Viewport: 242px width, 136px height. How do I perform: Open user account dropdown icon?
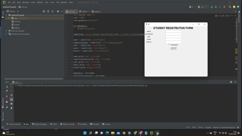point(191,7)
